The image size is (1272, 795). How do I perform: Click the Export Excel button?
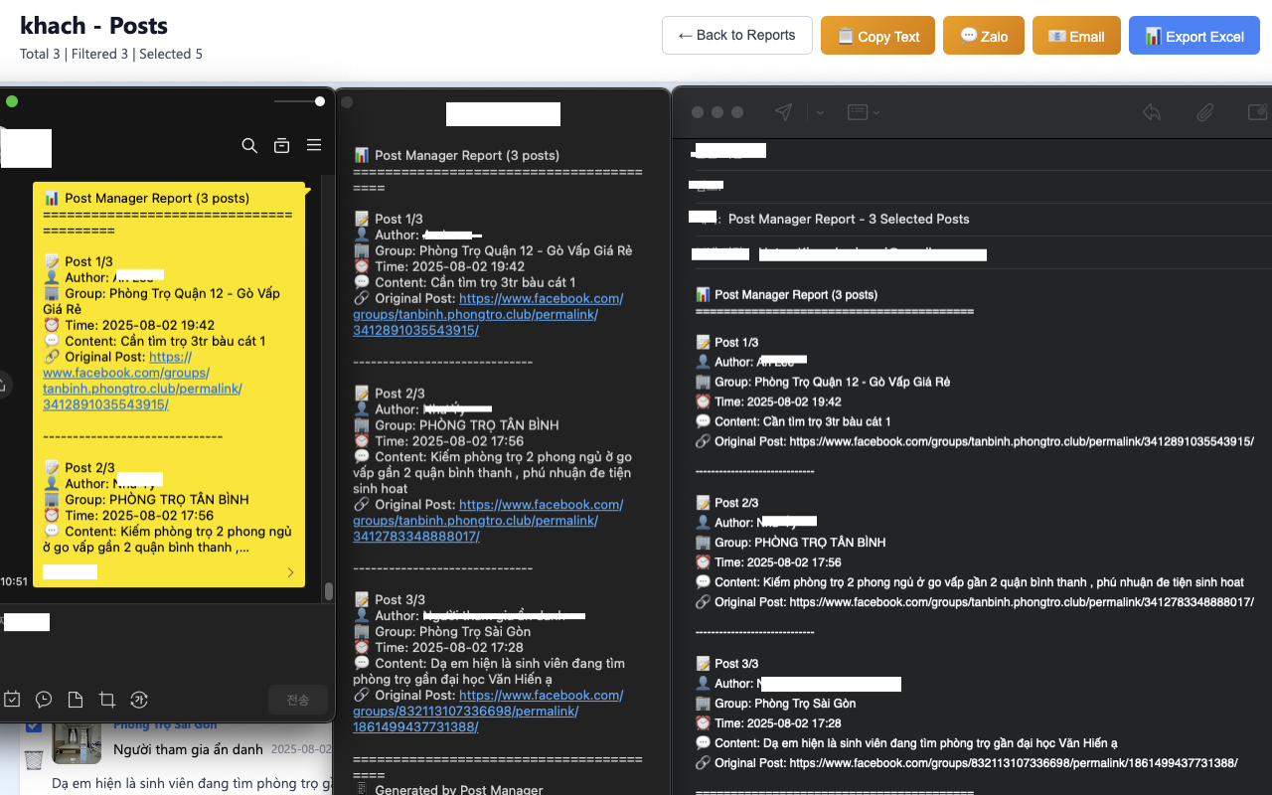[x=1193, y=36]
